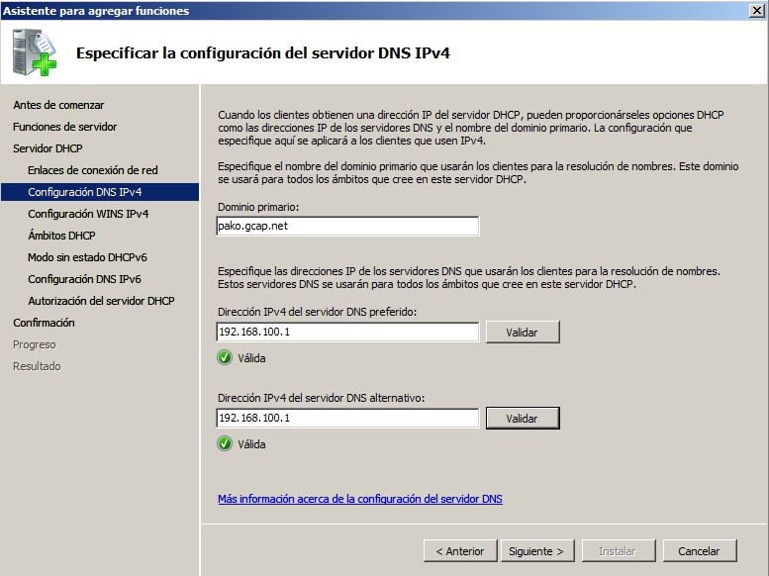This screenshot has width=769, height=576.
Task: Open Modo sin estado DHCPv6 step
Action: (x=87, y=257)
